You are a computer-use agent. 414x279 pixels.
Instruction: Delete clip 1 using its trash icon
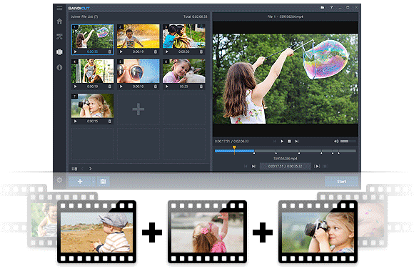pos(110,52)
